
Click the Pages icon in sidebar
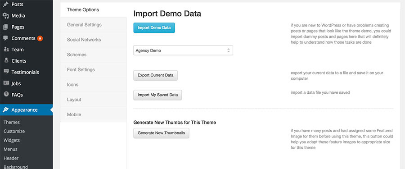pyautogui.click(x=5, y=27)
